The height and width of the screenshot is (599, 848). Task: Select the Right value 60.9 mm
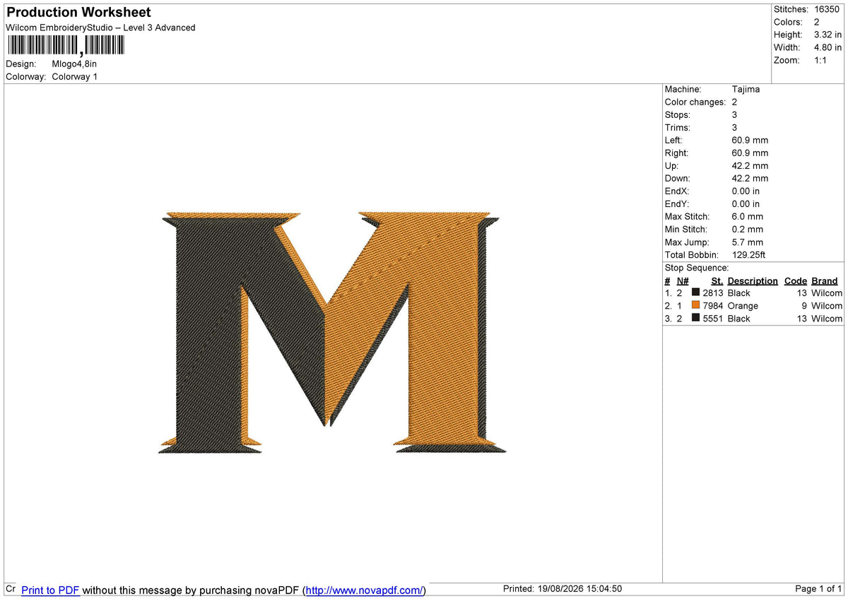[750, 153]
